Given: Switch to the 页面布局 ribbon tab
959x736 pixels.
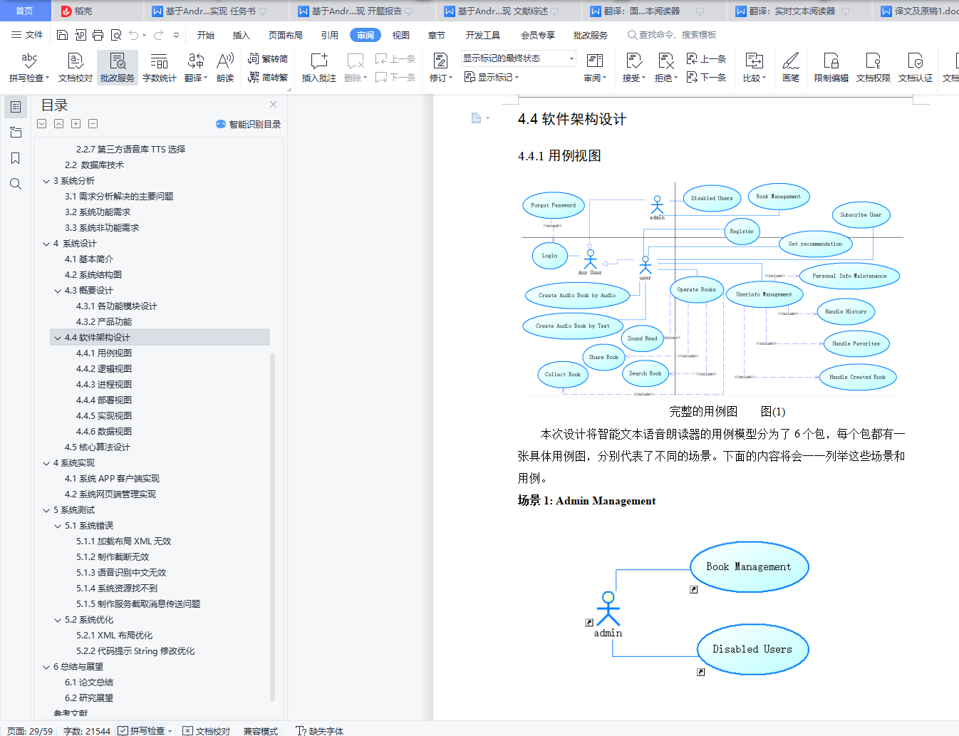Looking at the screenshot, I should [x=286, y=35].
